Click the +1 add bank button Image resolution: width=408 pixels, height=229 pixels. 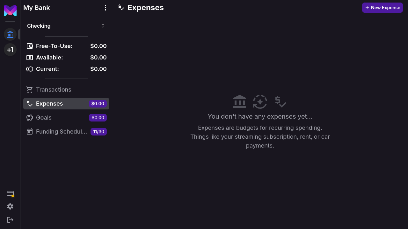coord(10,50)
